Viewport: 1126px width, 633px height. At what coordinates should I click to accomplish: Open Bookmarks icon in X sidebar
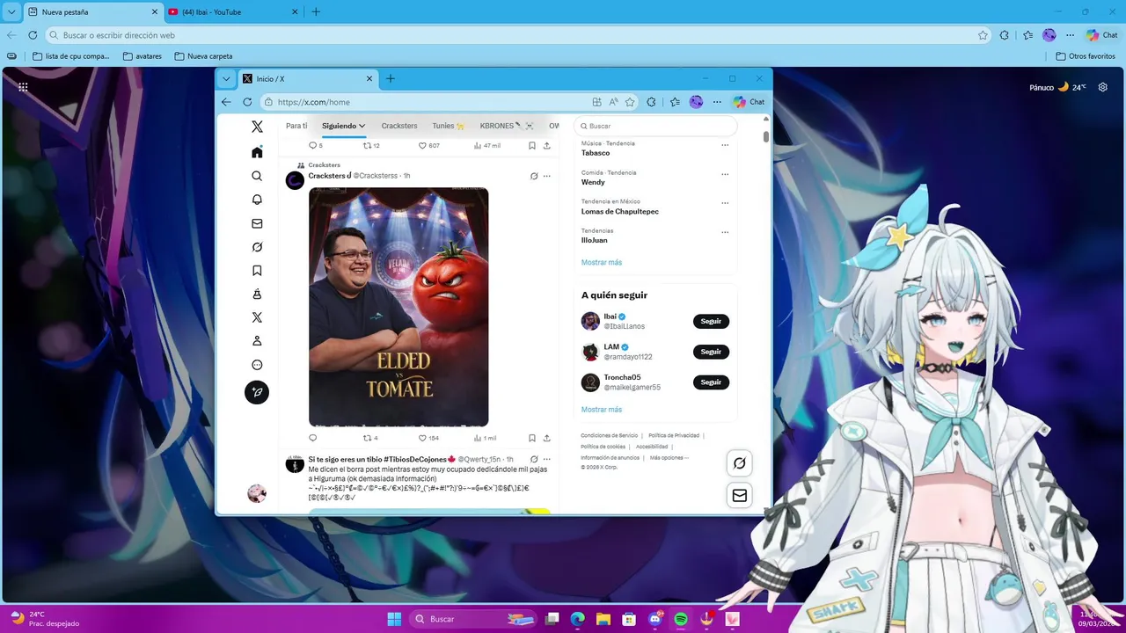coord(257,271)
